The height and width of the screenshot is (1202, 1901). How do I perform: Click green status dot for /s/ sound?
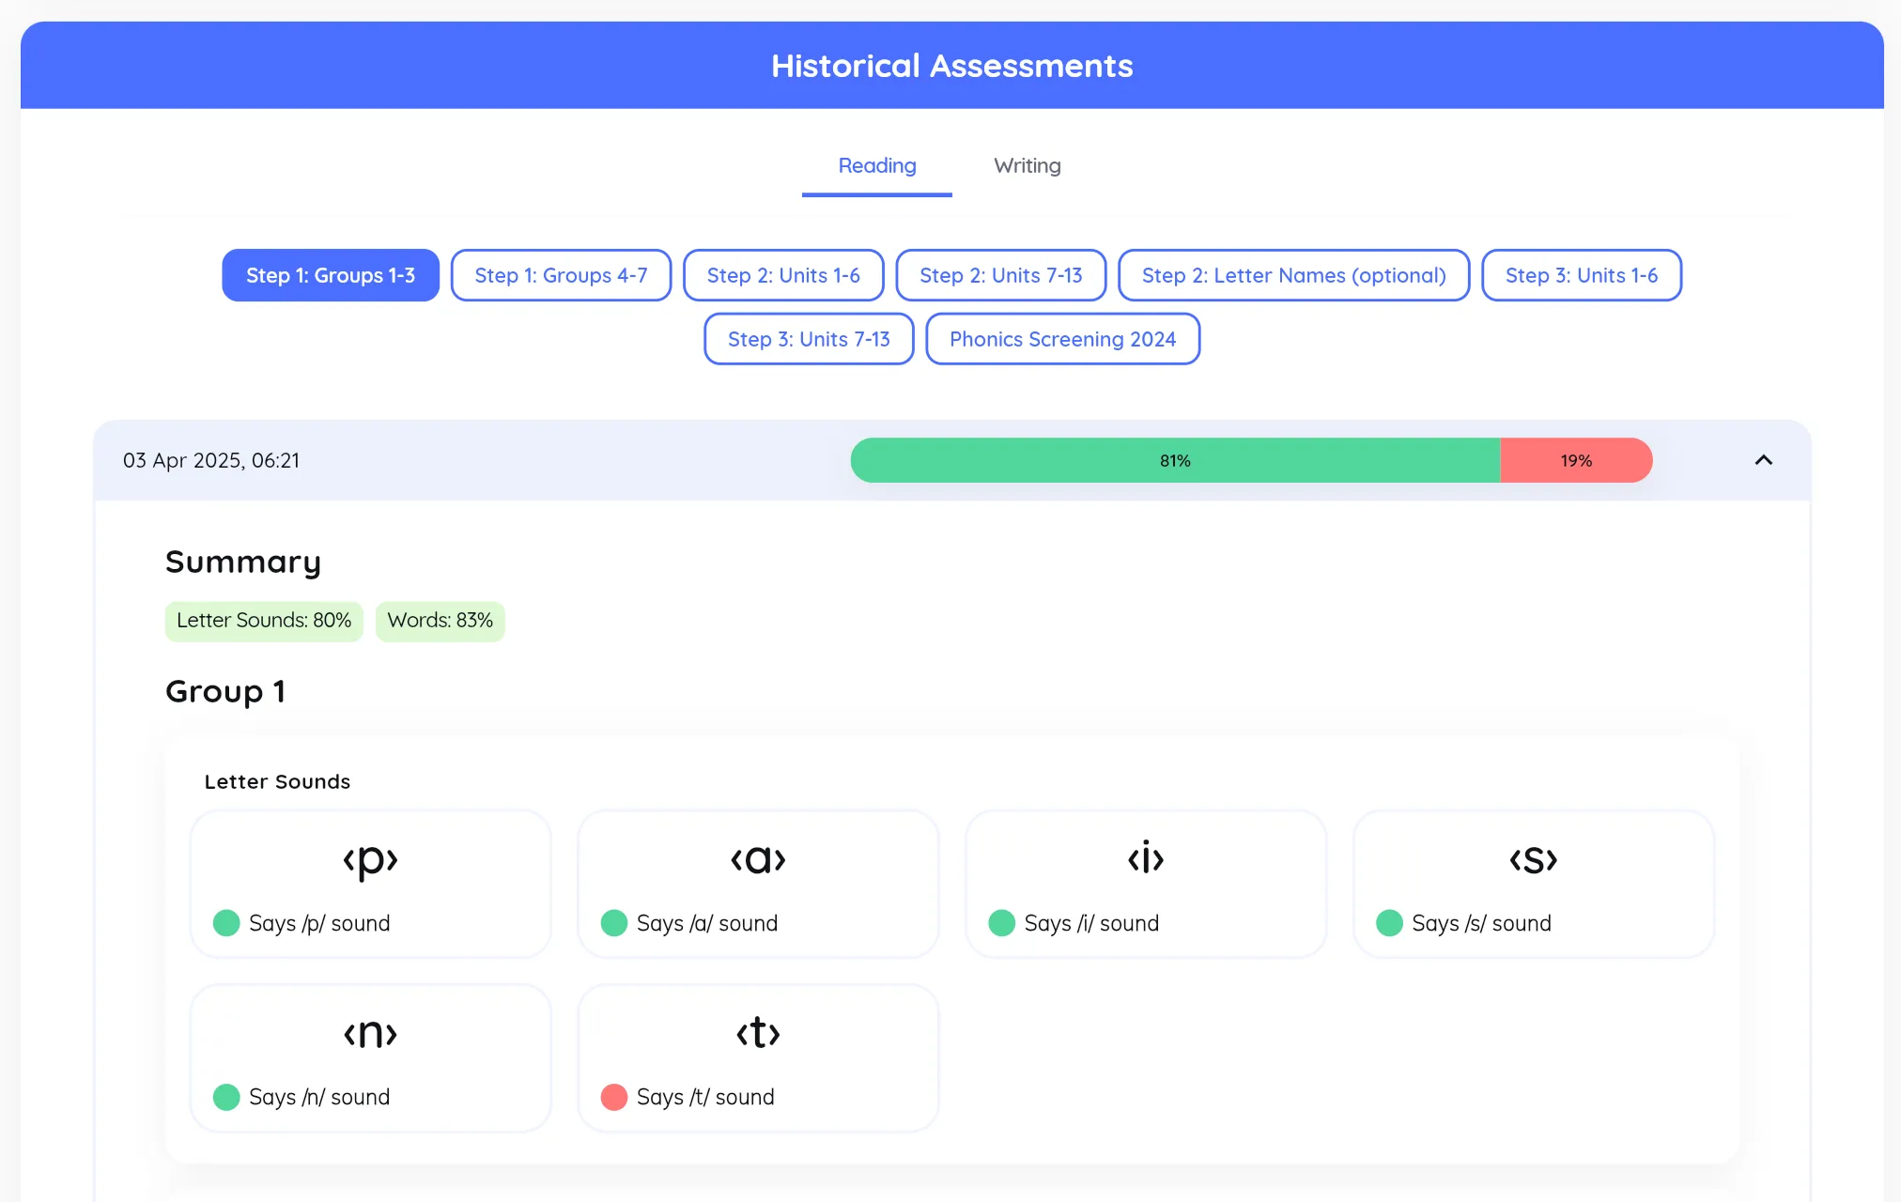[1389, 923]
